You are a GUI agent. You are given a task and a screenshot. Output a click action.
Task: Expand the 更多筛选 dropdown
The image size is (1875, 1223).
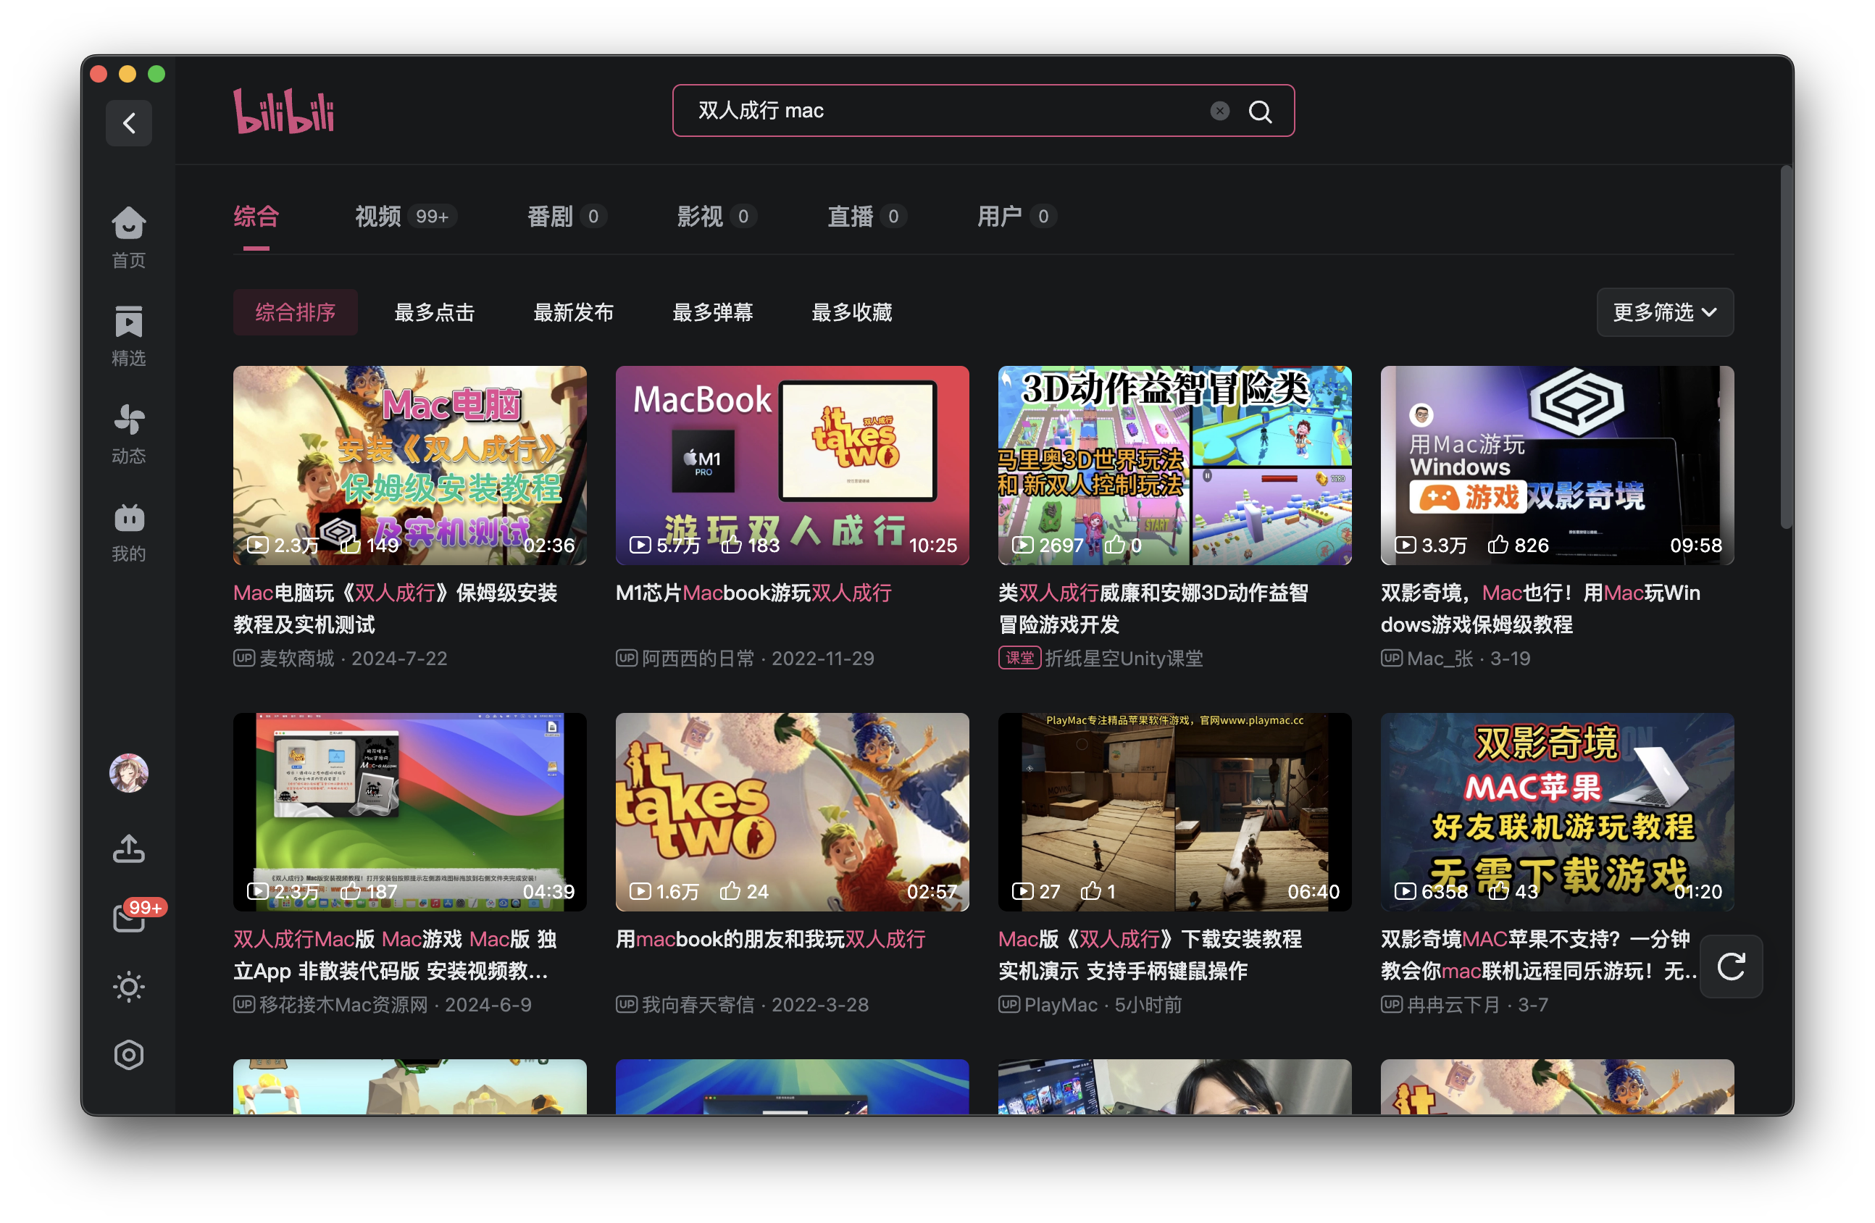point(1665,312)
